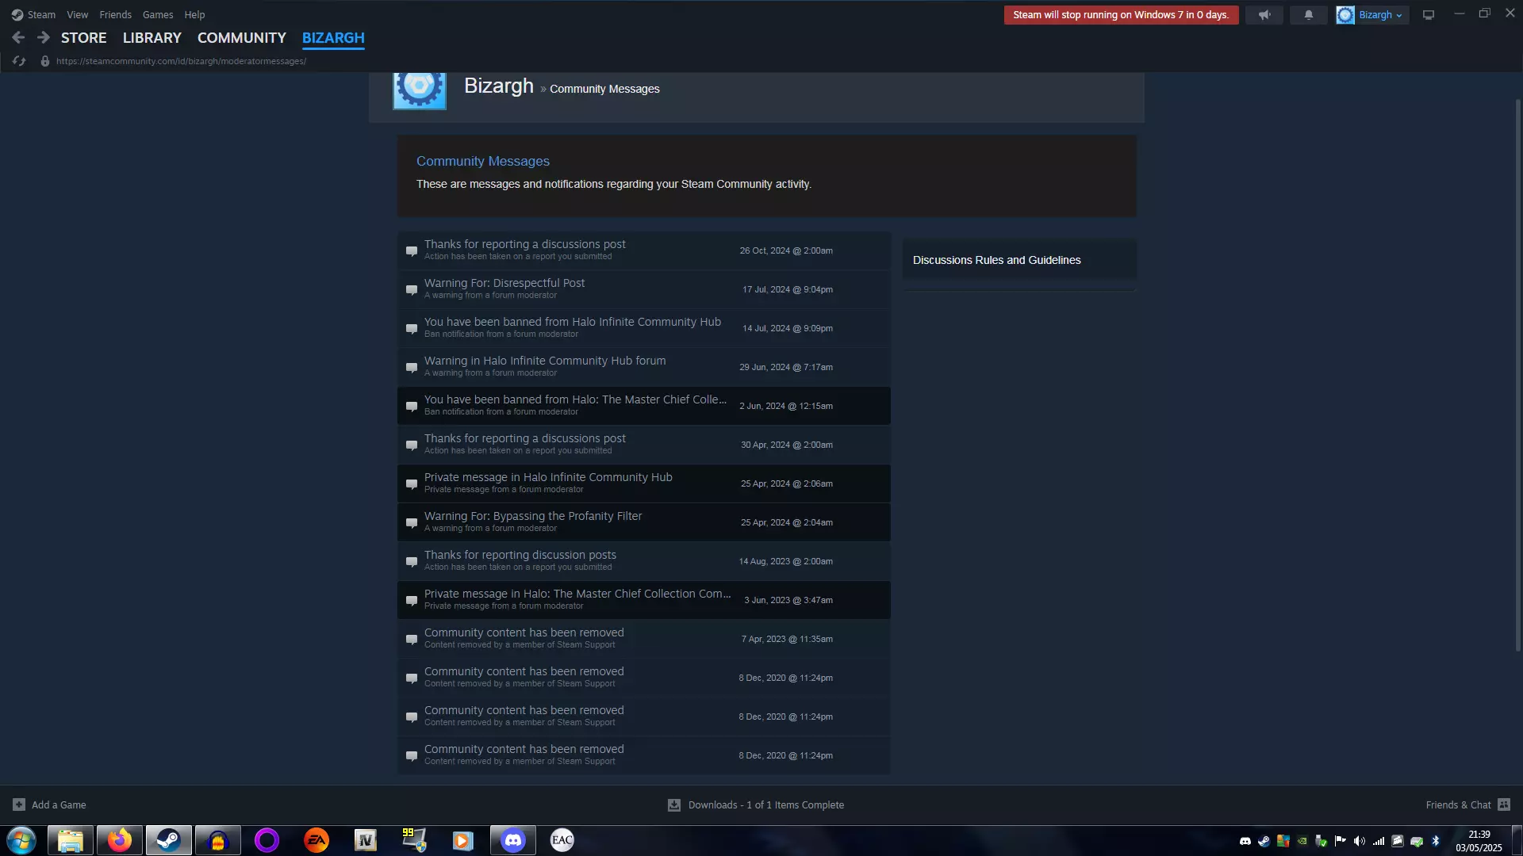This screenshot has height=856, width=1523.
Task: Open the Halo Infinite Community Hub ban notification
Action: point(572,322)
